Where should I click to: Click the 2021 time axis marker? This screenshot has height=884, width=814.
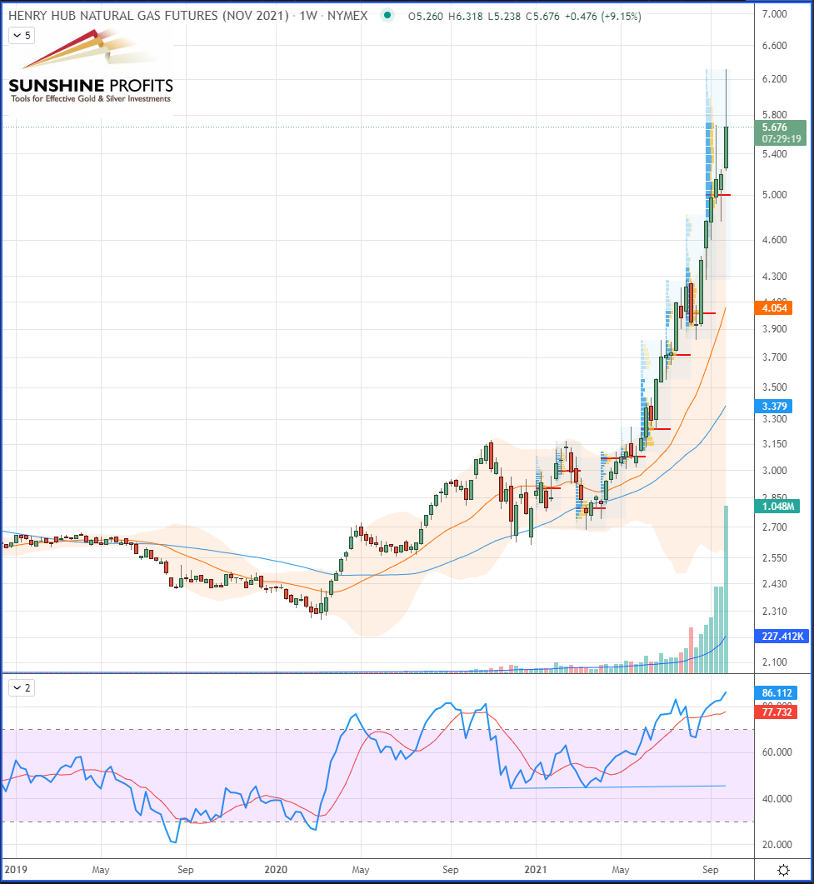(x=536, y=869)
